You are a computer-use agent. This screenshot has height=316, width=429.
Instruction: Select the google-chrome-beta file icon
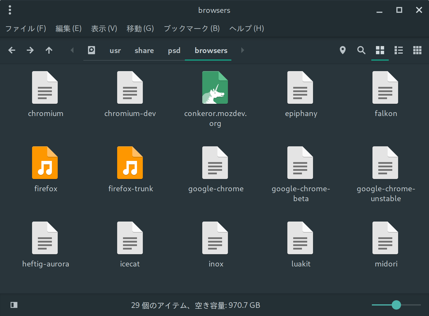(x=300, y=163)
